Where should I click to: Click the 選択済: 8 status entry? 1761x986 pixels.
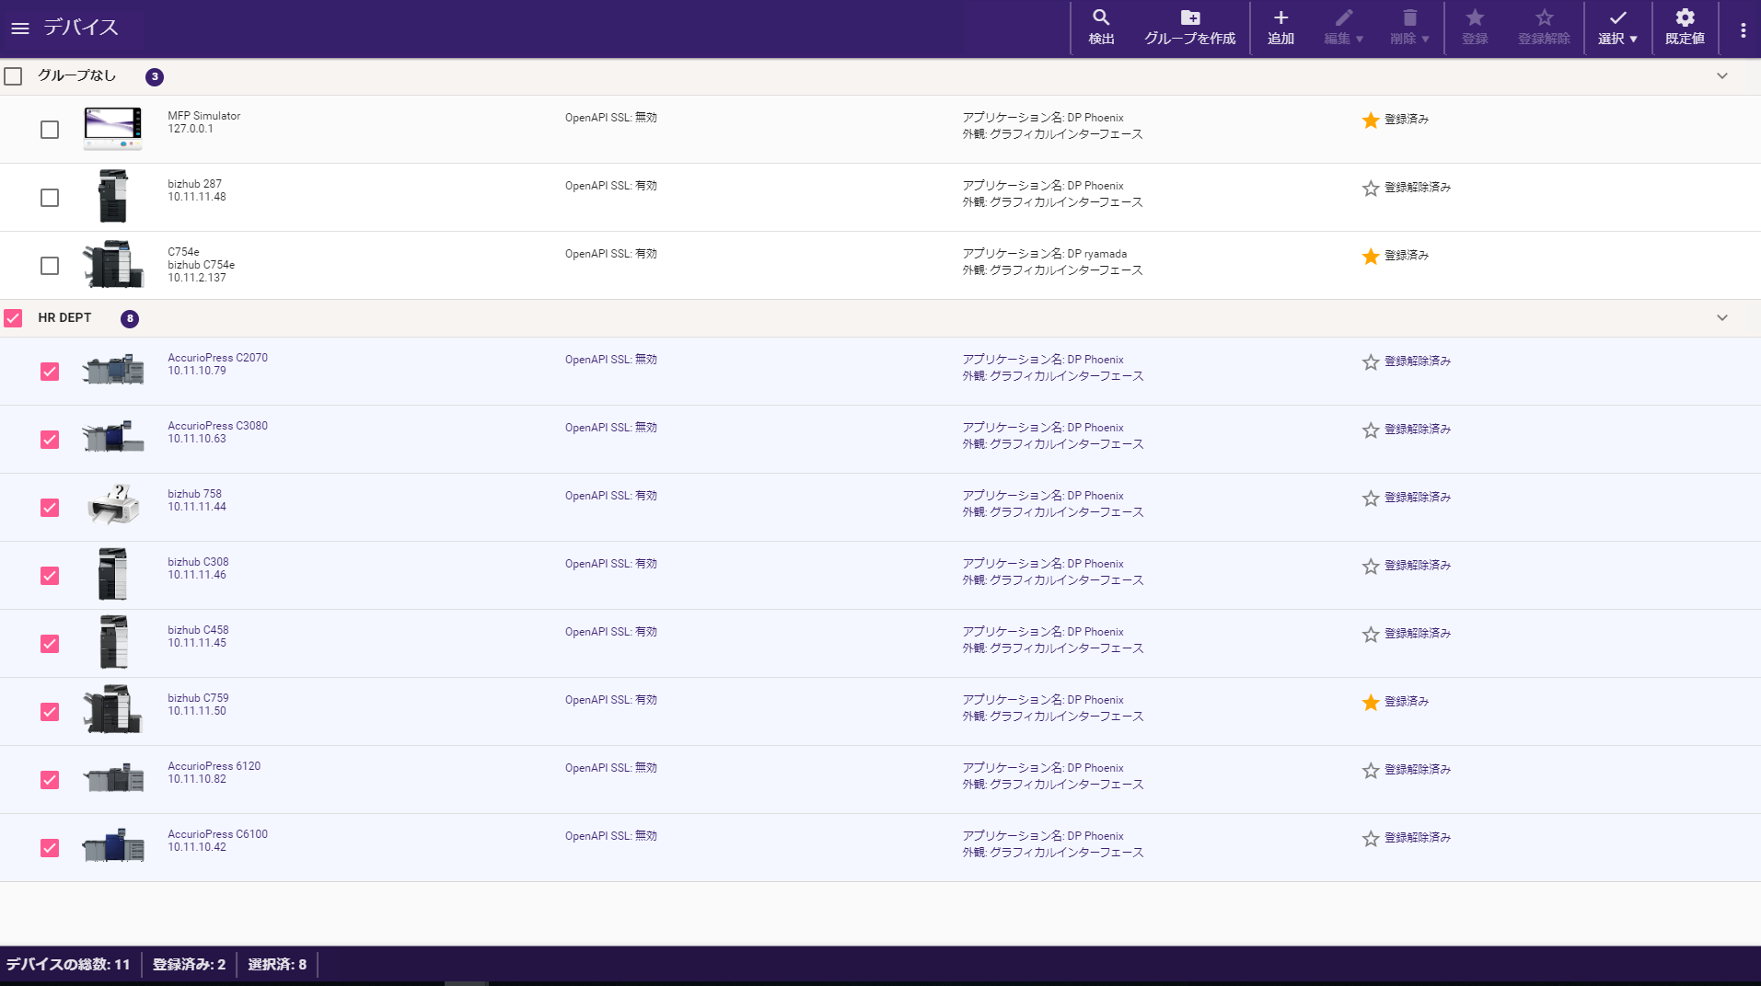coord(277,965)
